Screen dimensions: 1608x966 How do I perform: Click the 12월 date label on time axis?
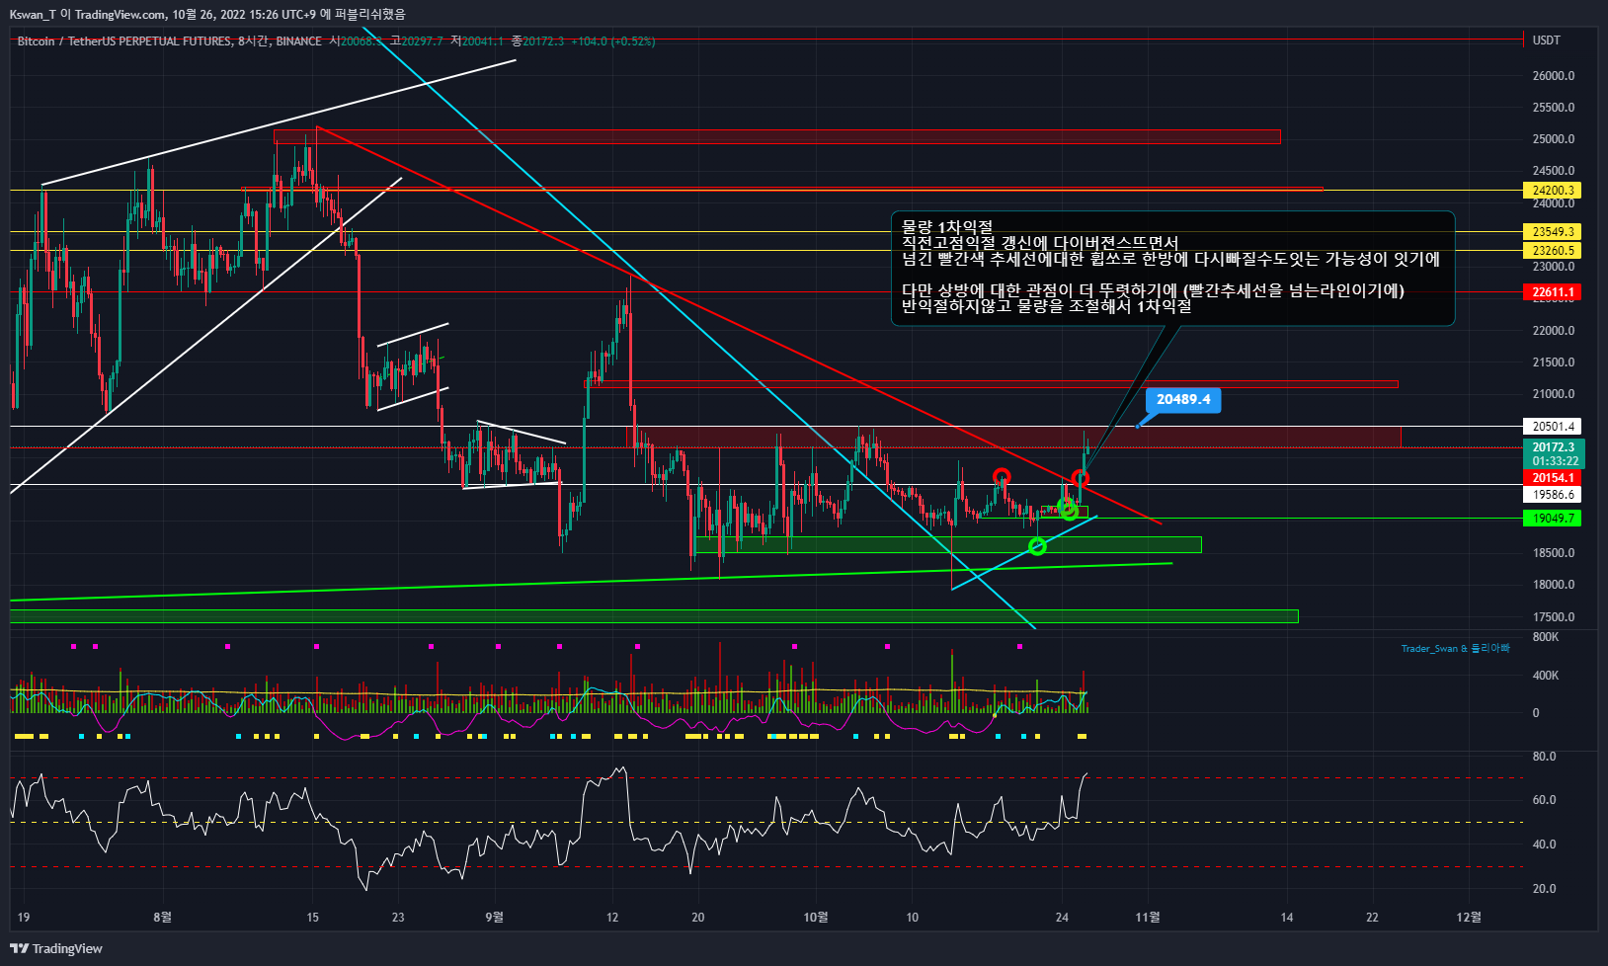[x=1469, y=918]
